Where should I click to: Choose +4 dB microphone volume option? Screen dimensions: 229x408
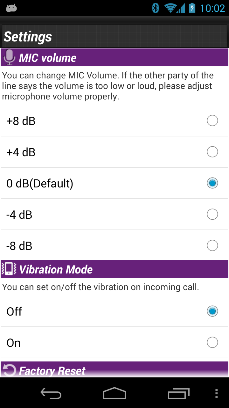pyautogui.click(x=212, y=152)
